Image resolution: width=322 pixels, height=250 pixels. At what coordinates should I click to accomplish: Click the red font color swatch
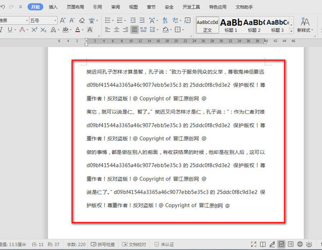click(78, 30)
